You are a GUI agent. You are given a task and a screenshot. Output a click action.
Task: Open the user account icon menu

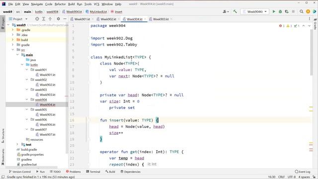(x=226, y=11)
